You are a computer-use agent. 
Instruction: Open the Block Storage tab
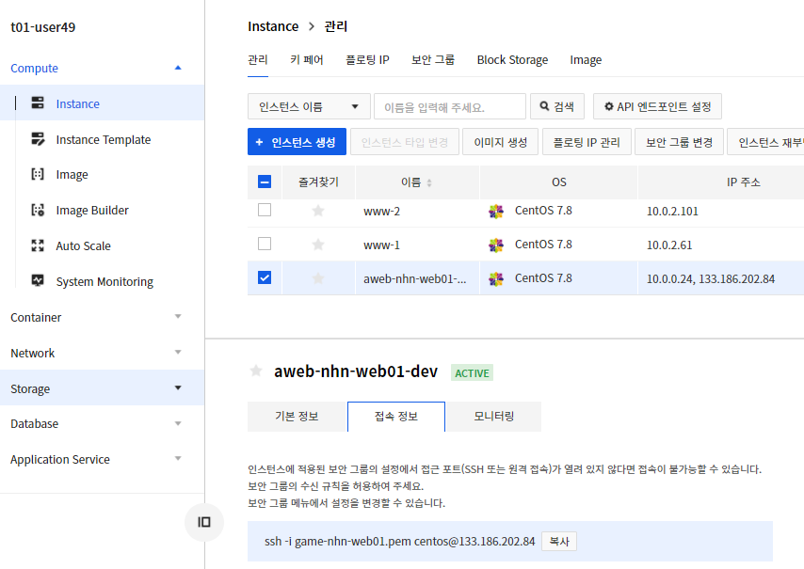click(512, 59)
